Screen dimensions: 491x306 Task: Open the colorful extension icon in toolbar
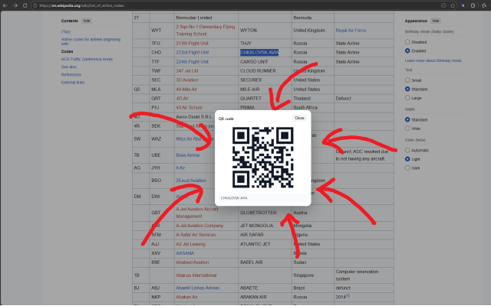tap(463, 5)
